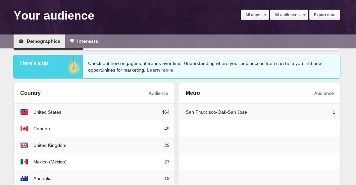The height and width of the screenshot is (185, 356).
Task: Click the Mexico flag icon
Action: point(24,162)
